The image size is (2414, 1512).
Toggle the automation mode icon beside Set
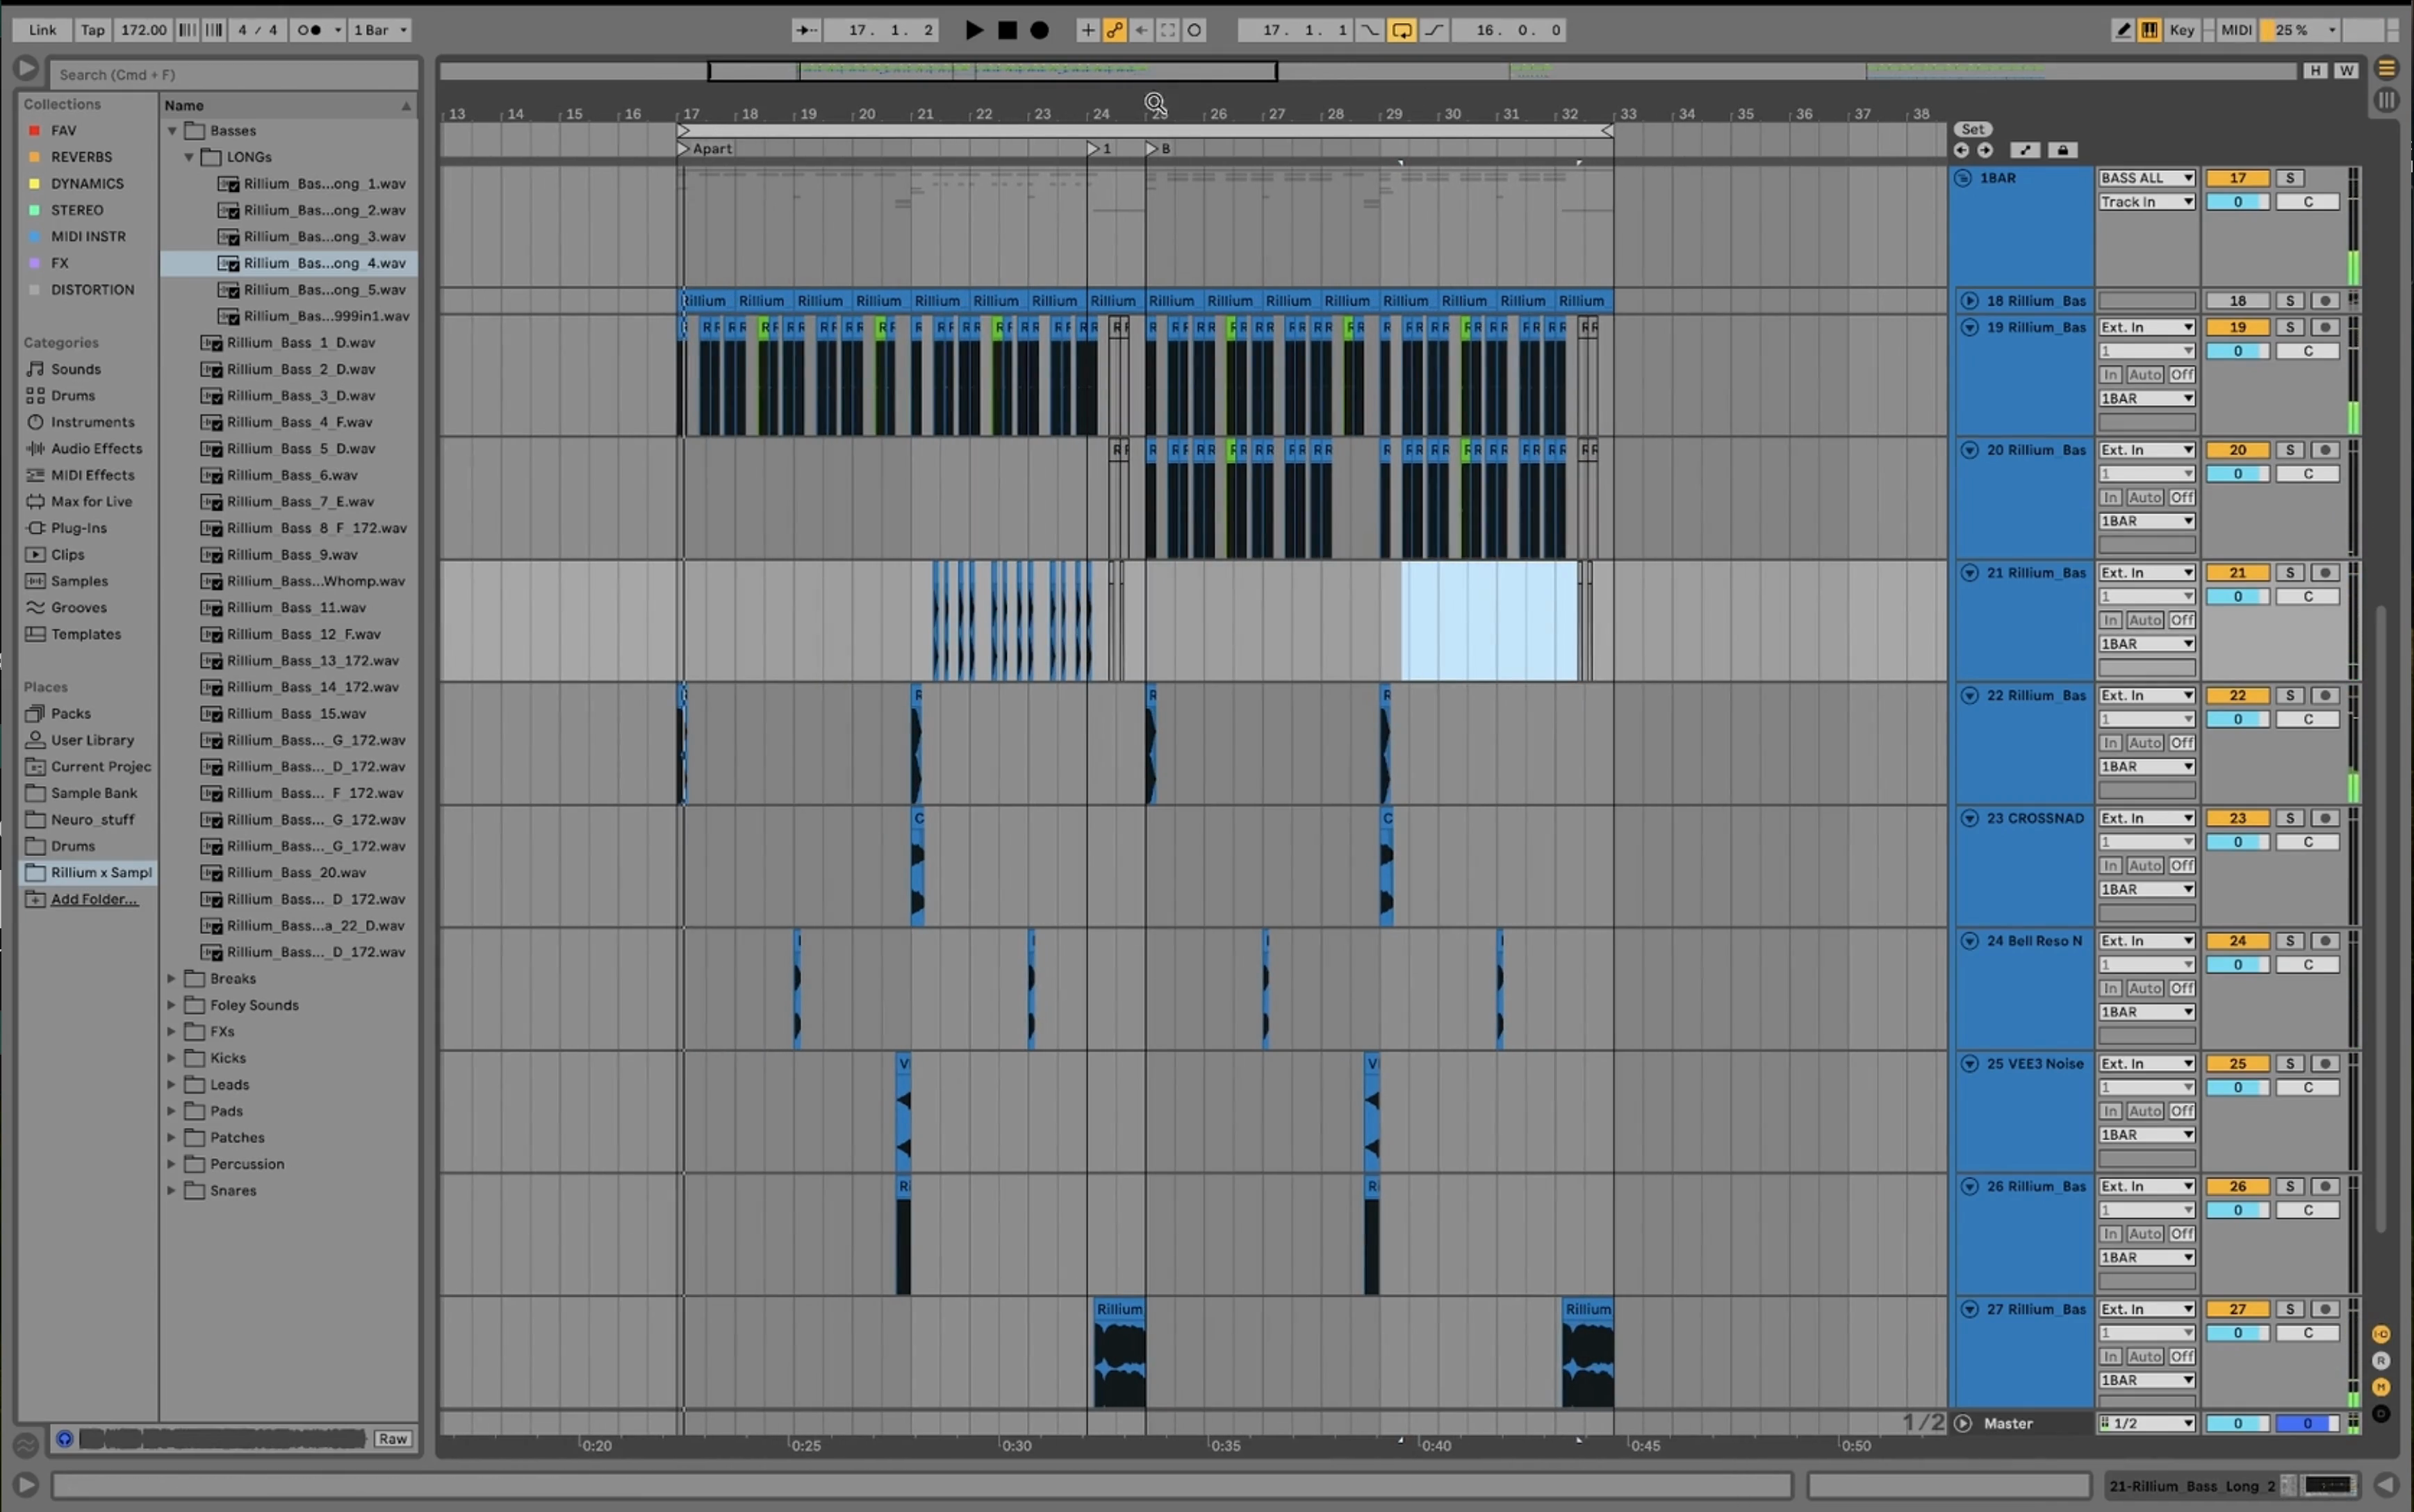pos(2025,150)
